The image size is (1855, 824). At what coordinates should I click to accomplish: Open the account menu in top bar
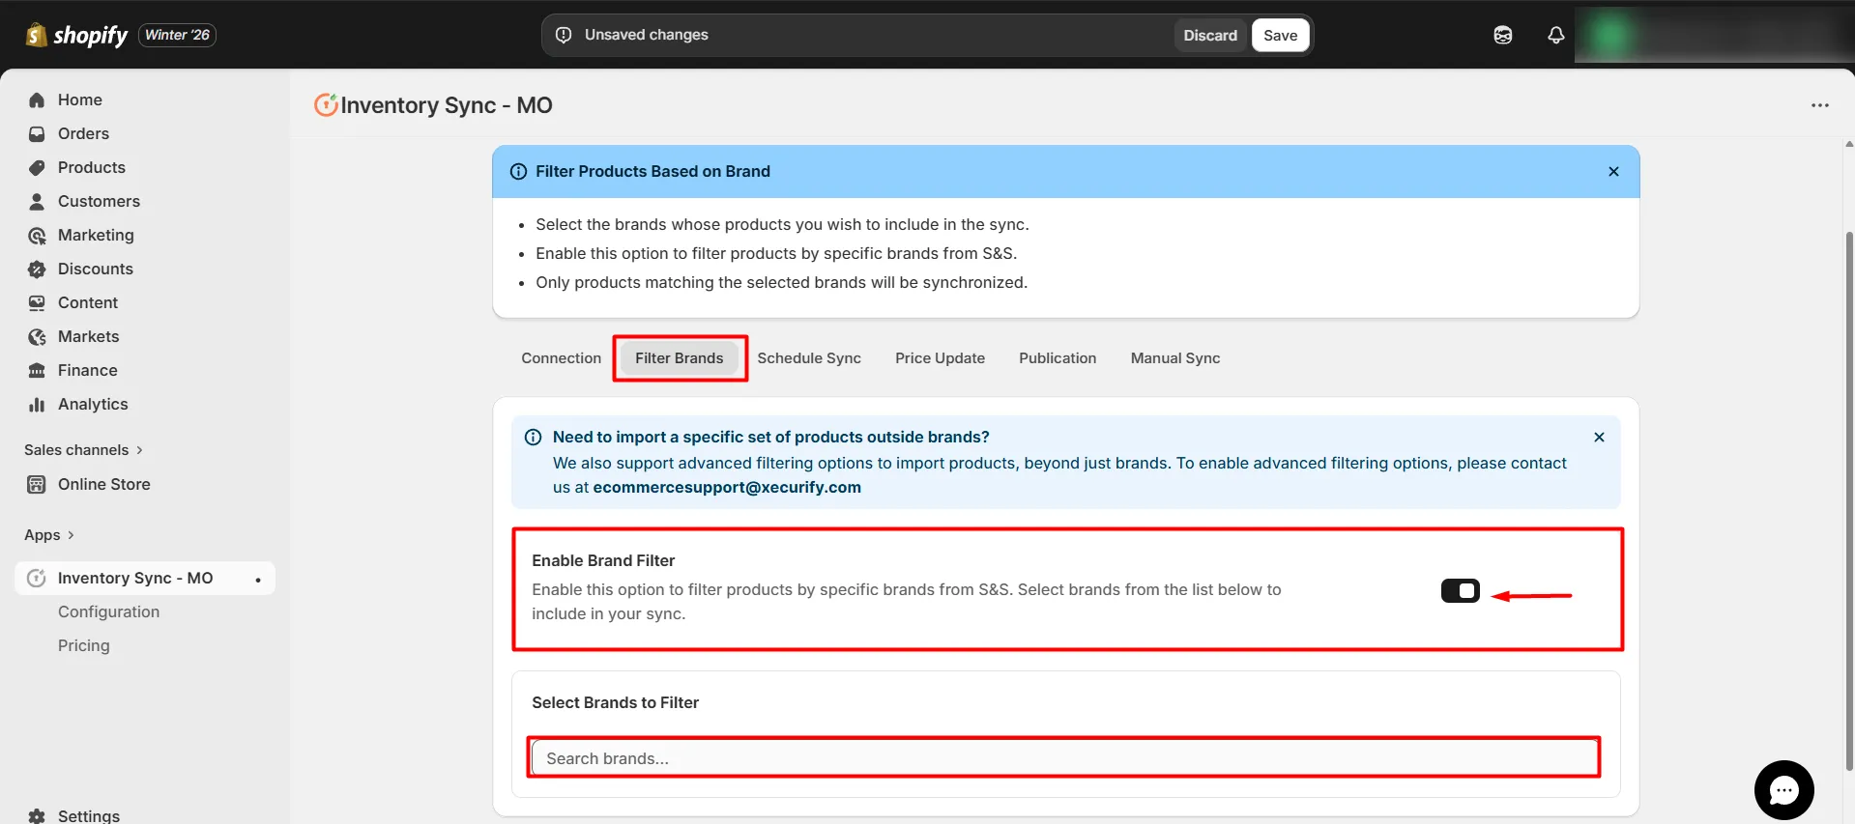[x=1713, y=35]
